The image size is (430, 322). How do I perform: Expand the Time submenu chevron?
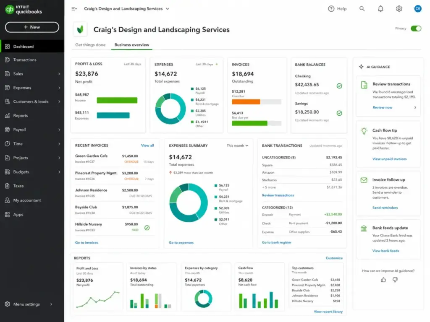pos(59,144)
